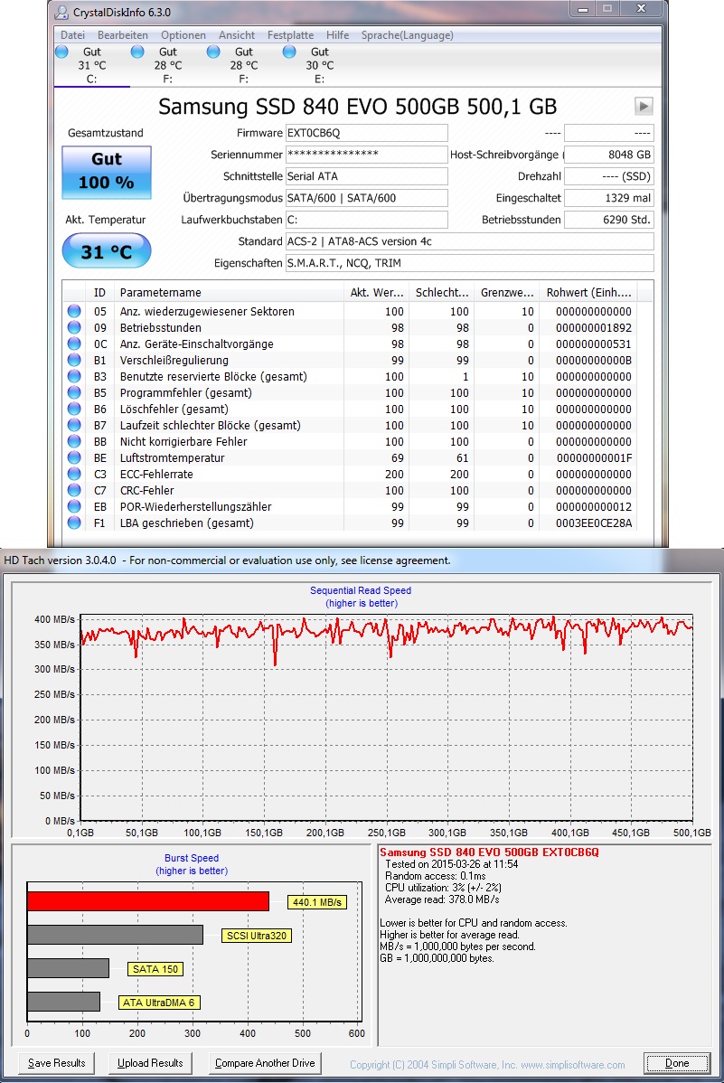The image size is (724, 1083).
Task: Click status orb for Verschleißregulierung row
Action: point(74,360)
